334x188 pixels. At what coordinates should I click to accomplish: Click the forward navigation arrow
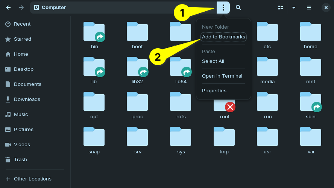coord(21,8)
